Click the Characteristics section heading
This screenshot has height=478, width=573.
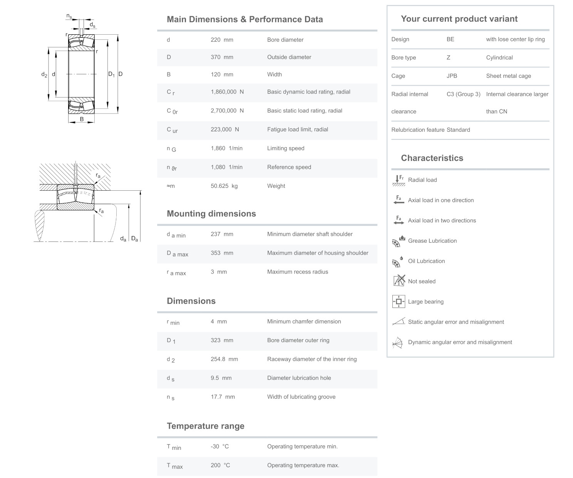[x=432, y=158]
